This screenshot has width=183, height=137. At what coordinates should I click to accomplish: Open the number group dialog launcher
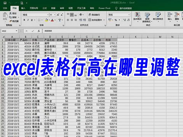coord(130,25)
